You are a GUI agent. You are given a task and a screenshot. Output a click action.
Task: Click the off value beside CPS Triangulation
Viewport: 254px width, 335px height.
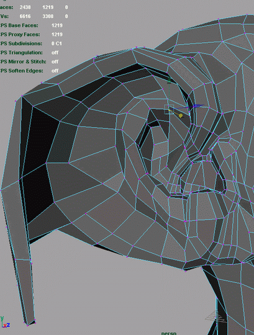click(x=55, y=53)
